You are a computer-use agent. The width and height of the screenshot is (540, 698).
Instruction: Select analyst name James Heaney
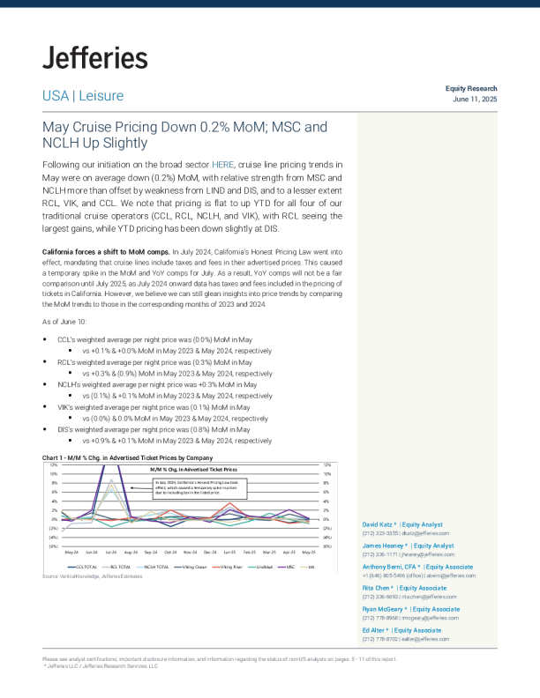click(383, 546)
